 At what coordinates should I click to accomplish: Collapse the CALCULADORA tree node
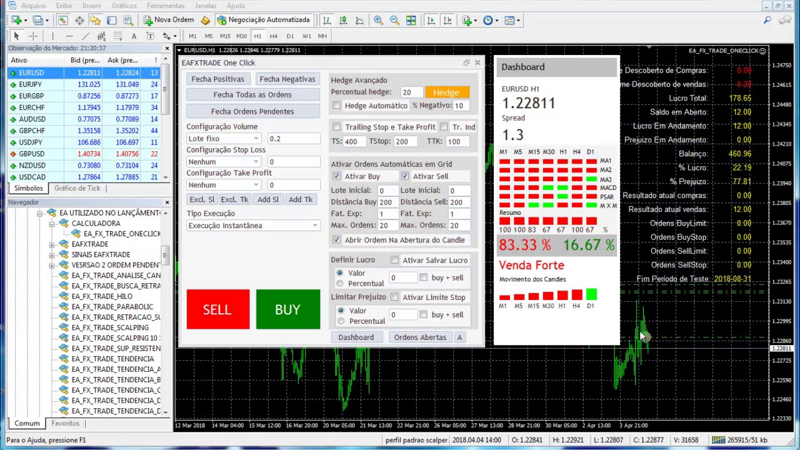point(52,224)
